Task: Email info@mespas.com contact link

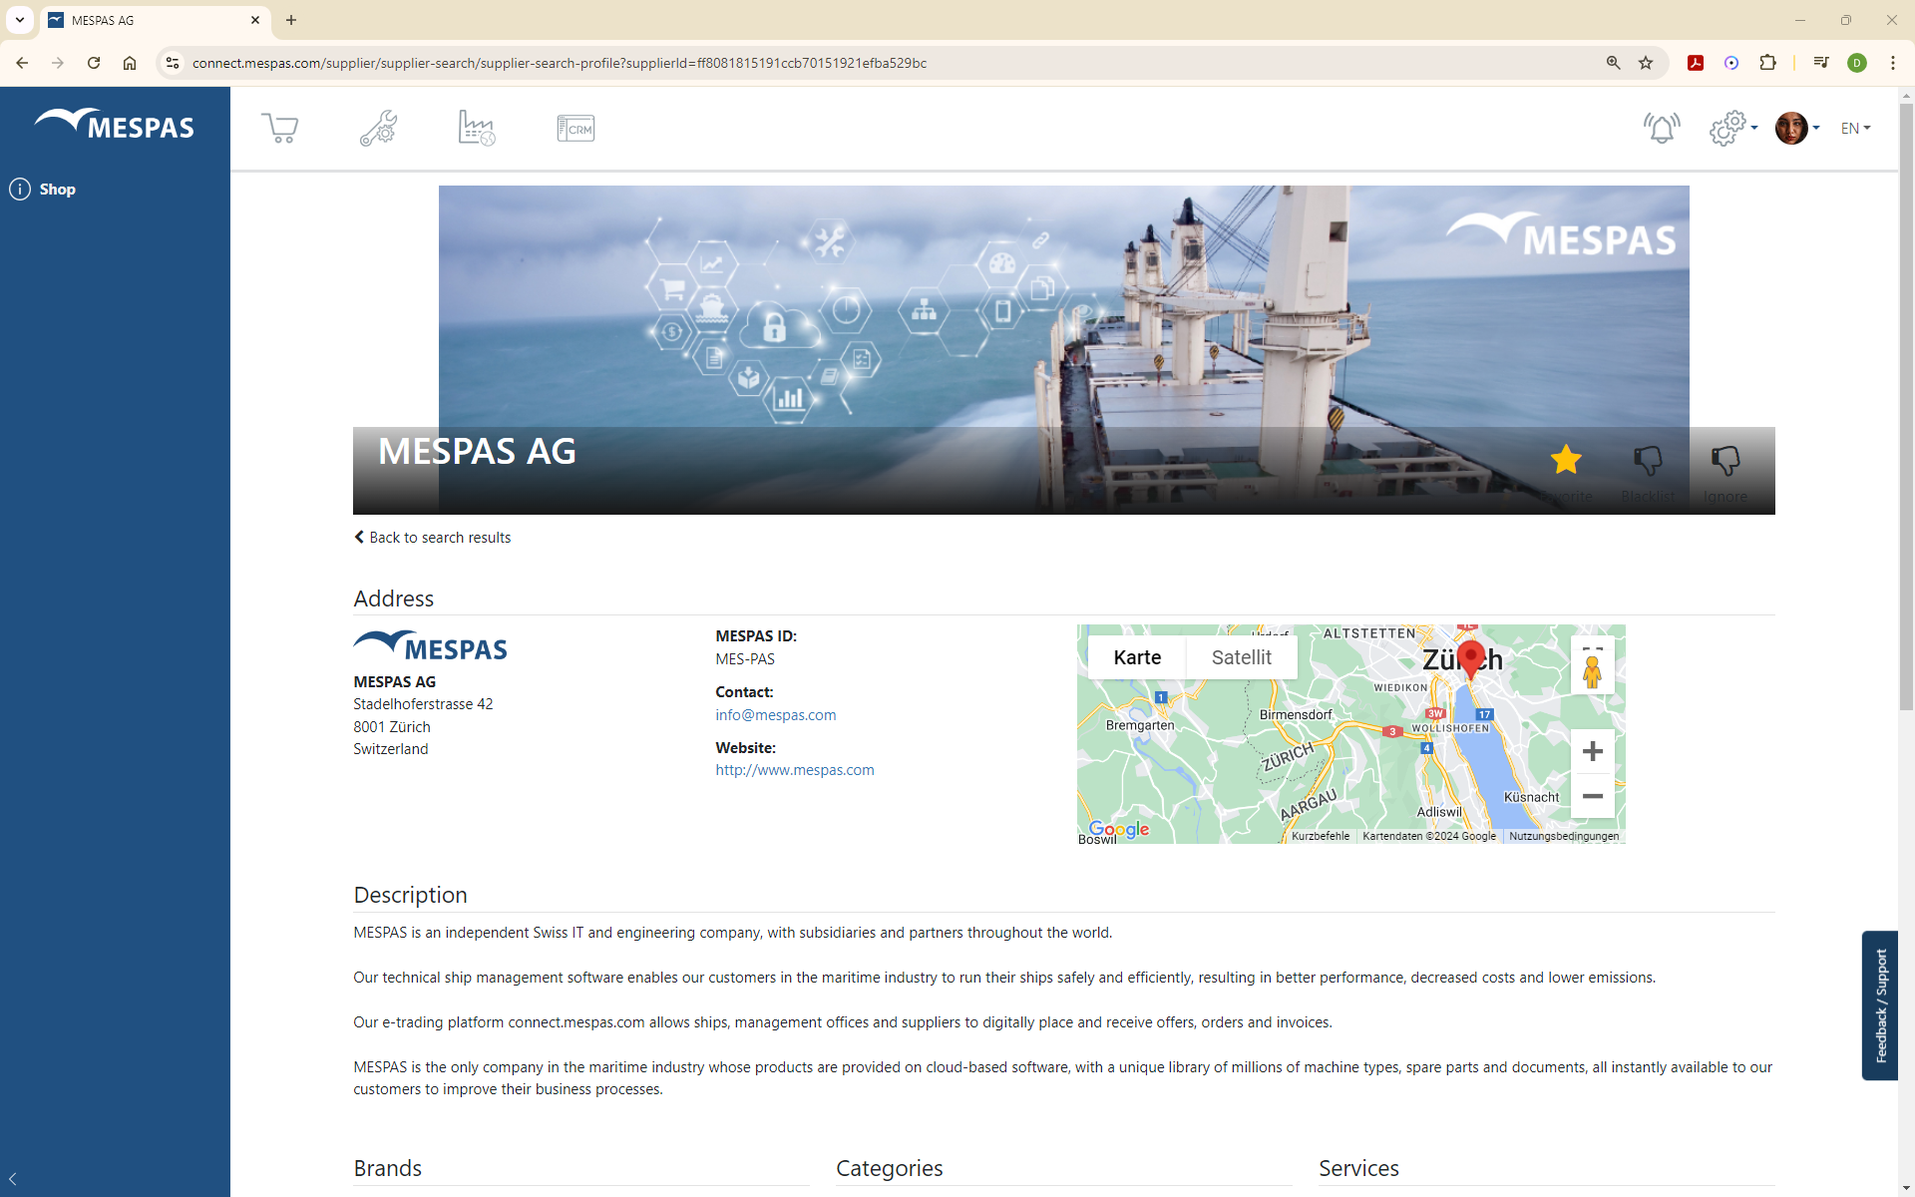Action: [x=776, y=715]
